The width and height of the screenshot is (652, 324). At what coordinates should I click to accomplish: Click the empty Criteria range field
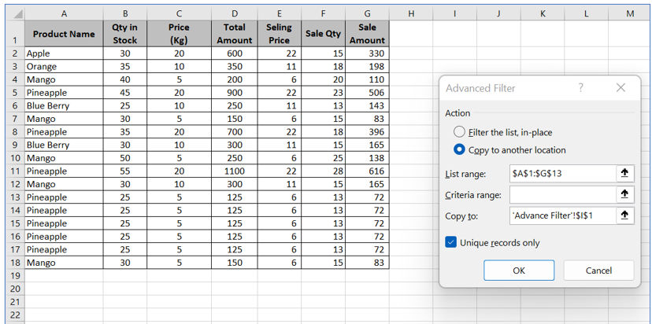[x=561, y=194]
